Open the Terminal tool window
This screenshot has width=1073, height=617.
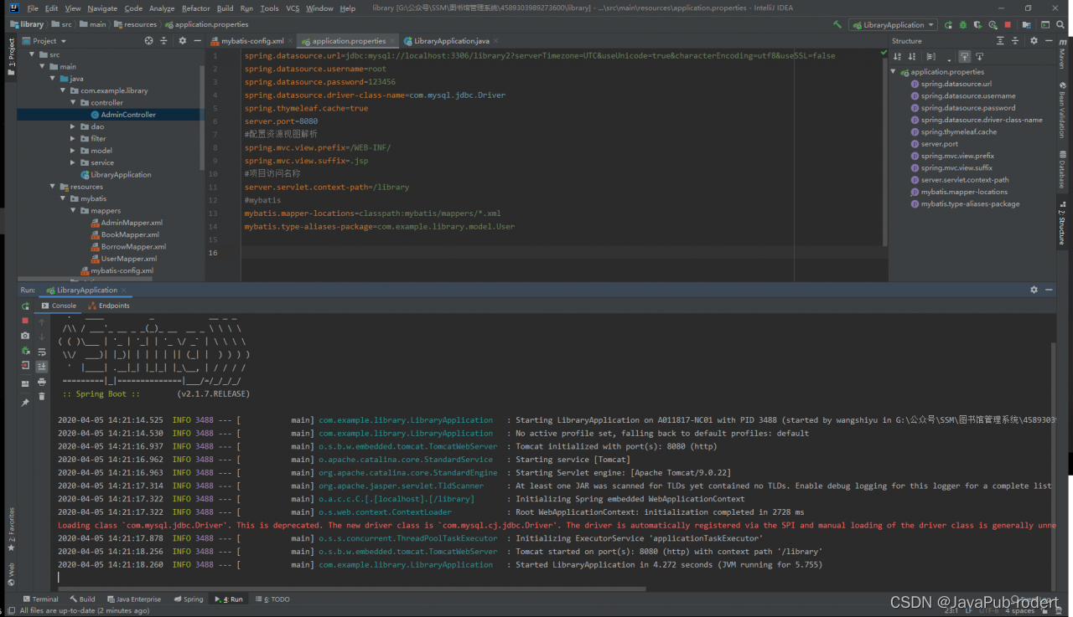(41, 599)
